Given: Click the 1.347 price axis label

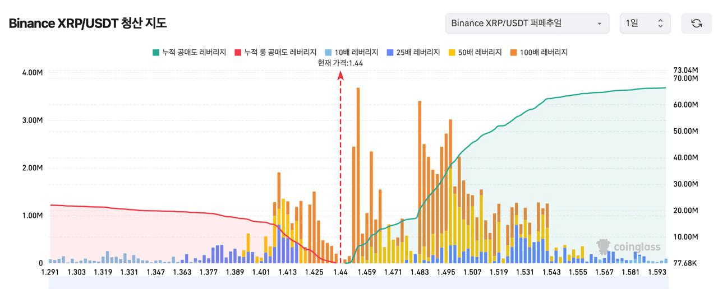Looking at the screenshot, I should pos(155,272).
